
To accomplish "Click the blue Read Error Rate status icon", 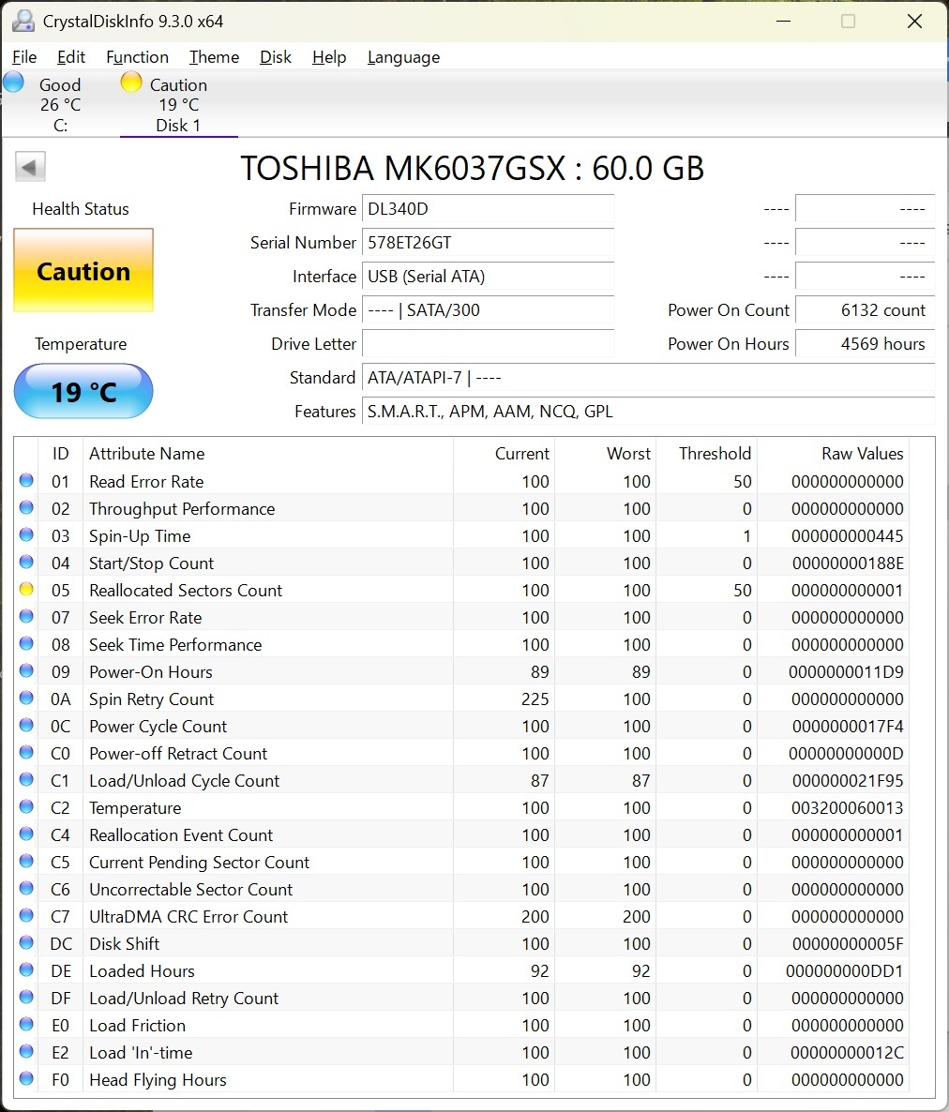I will pos(26,481).
